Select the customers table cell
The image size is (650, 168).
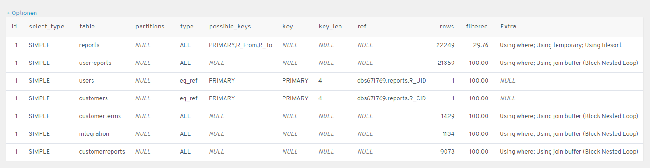coord(93,98)
